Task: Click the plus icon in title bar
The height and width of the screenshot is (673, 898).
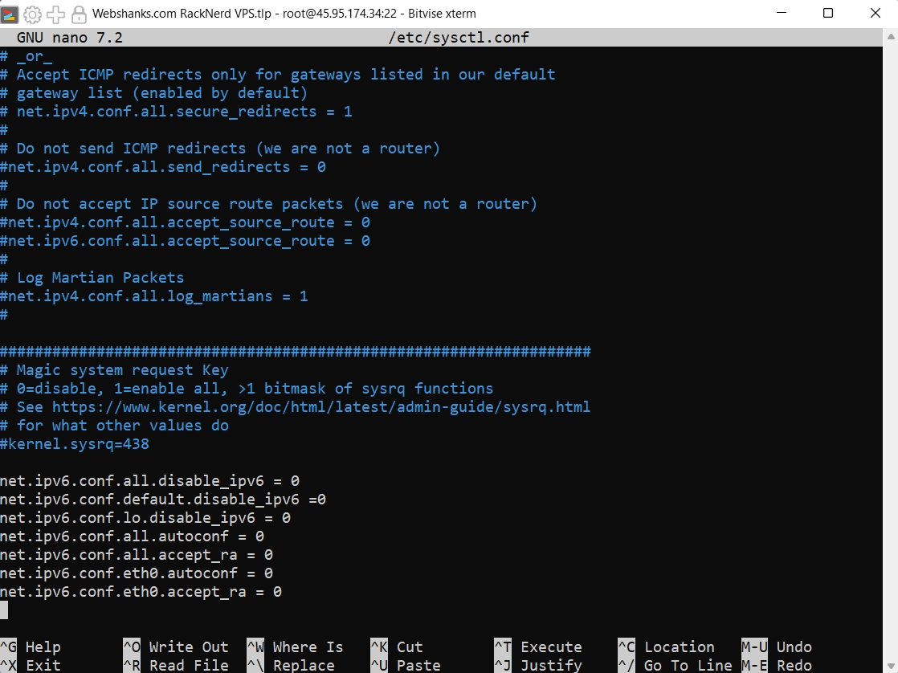Action: 56,14
